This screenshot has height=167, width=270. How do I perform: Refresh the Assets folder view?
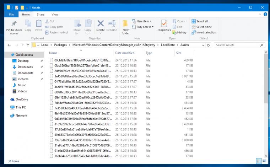coord(208,45)
